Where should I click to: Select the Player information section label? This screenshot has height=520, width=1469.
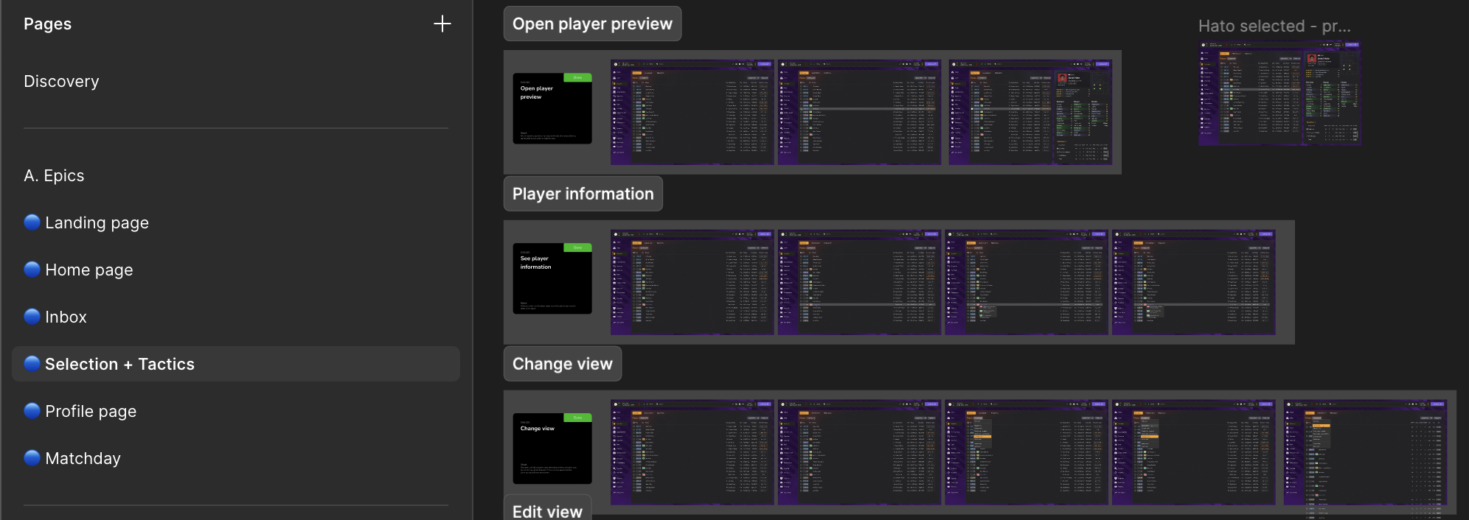click(583, 194)
